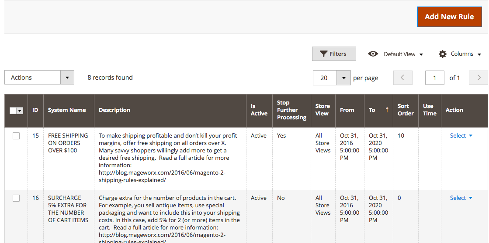Toggle the select-all checkbox in header
Screen dimensions: 489x243
[x=13, y=111]
